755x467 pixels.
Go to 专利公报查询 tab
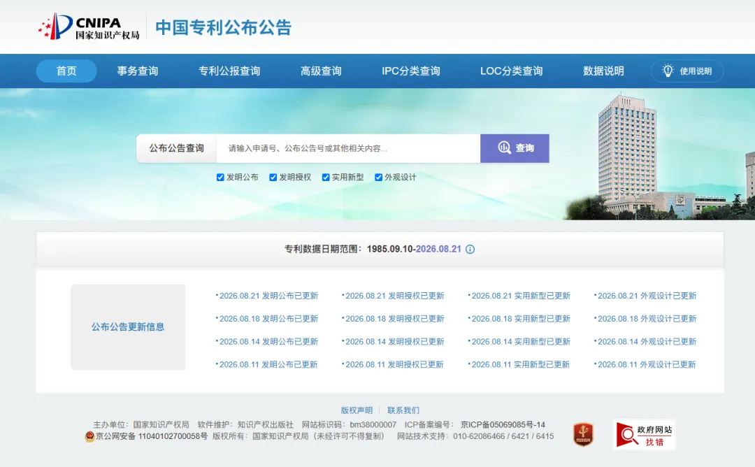tap(229, 71)
